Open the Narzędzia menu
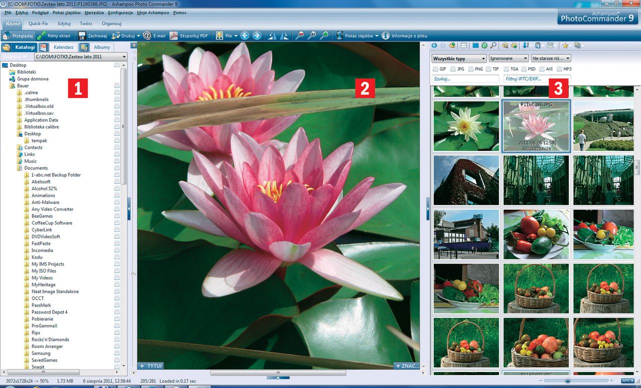641x388 pixels. (x=94, y=12)
